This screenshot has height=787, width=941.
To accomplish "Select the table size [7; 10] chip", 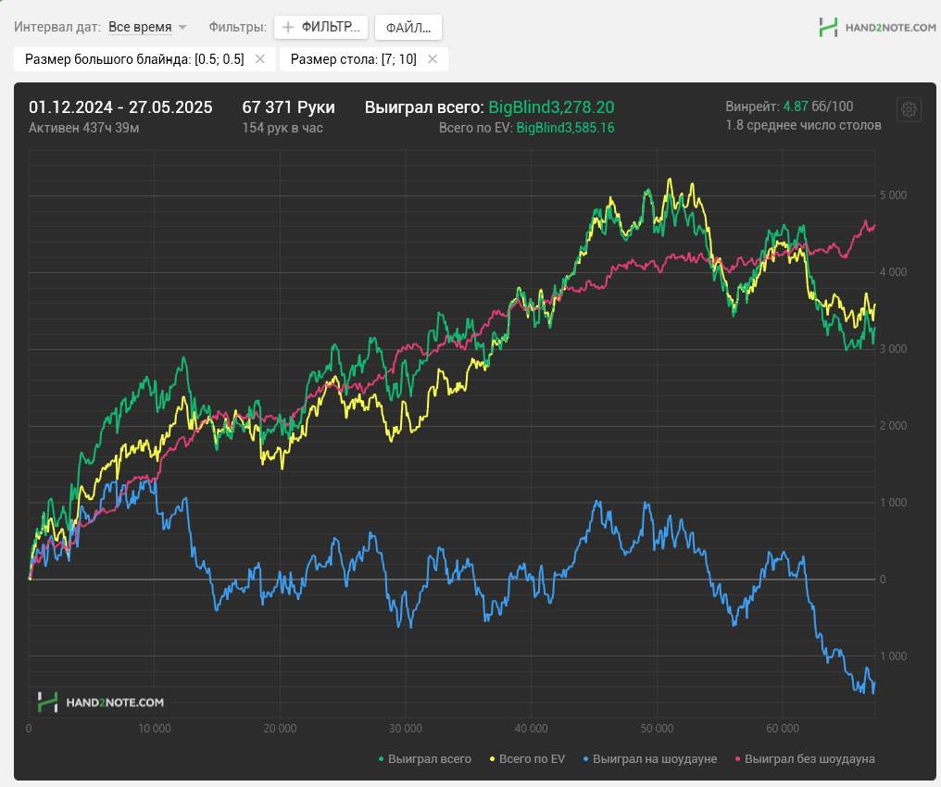I will tap(354, 58).
